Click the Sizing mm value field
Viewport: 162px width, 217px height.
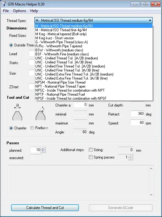pos(126,150)
